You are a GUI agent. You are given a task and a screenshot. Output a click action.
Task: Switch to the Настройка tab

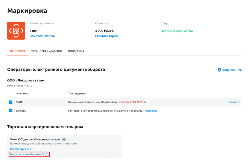pyautogui.click(x=18, y=51)
